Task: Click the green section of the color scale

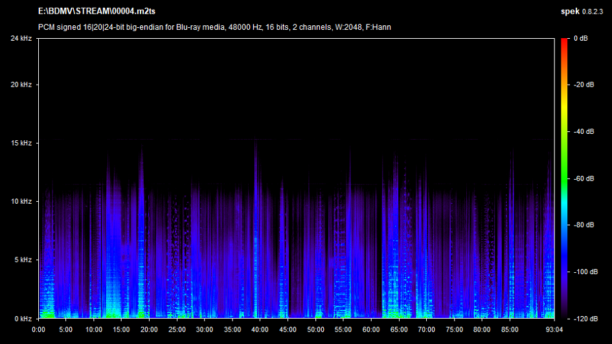Action: click(565, 167)
